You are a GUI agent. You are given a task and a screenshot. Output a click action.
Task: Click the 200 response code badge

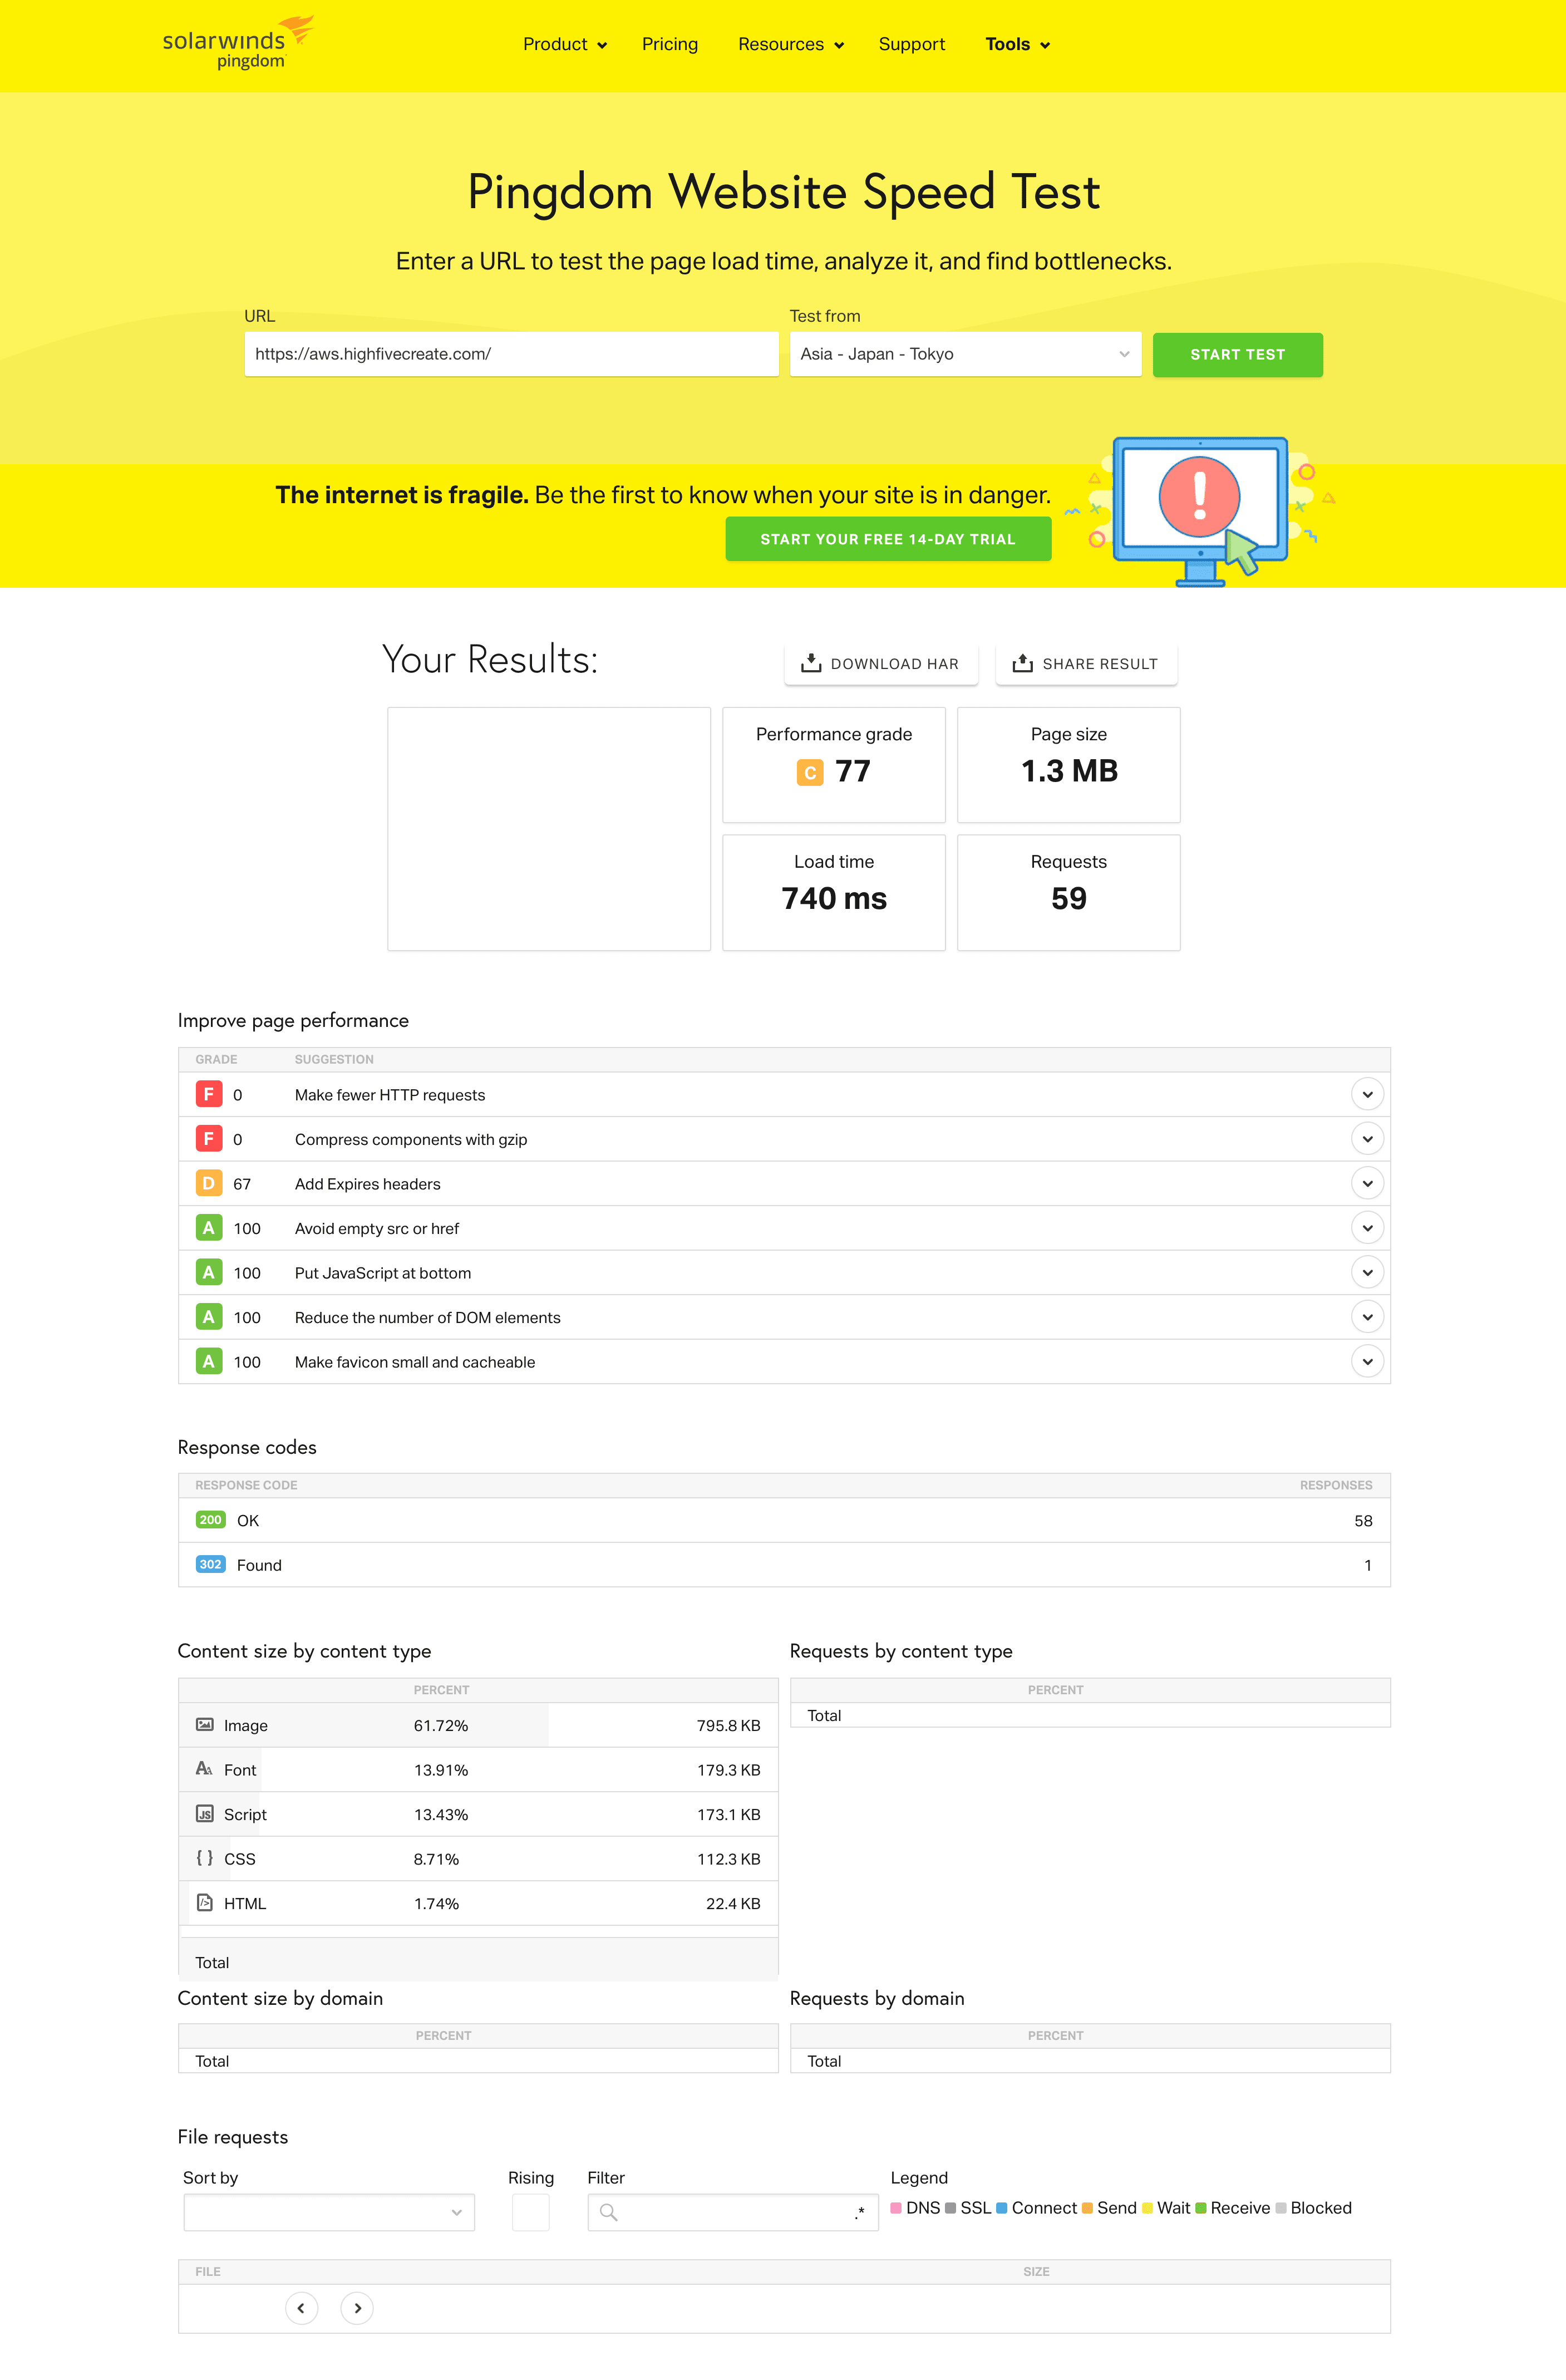(210, 1520)
